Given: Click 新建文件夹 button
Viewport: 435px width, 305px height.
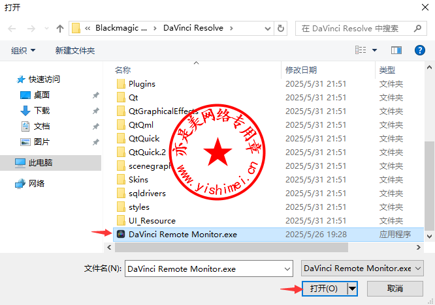Looking at the screenshot, I should pyautogui.click(x=75, y=50).
